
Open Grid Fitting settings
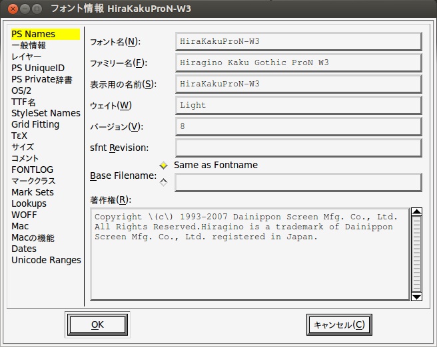(x=35, y=124)
